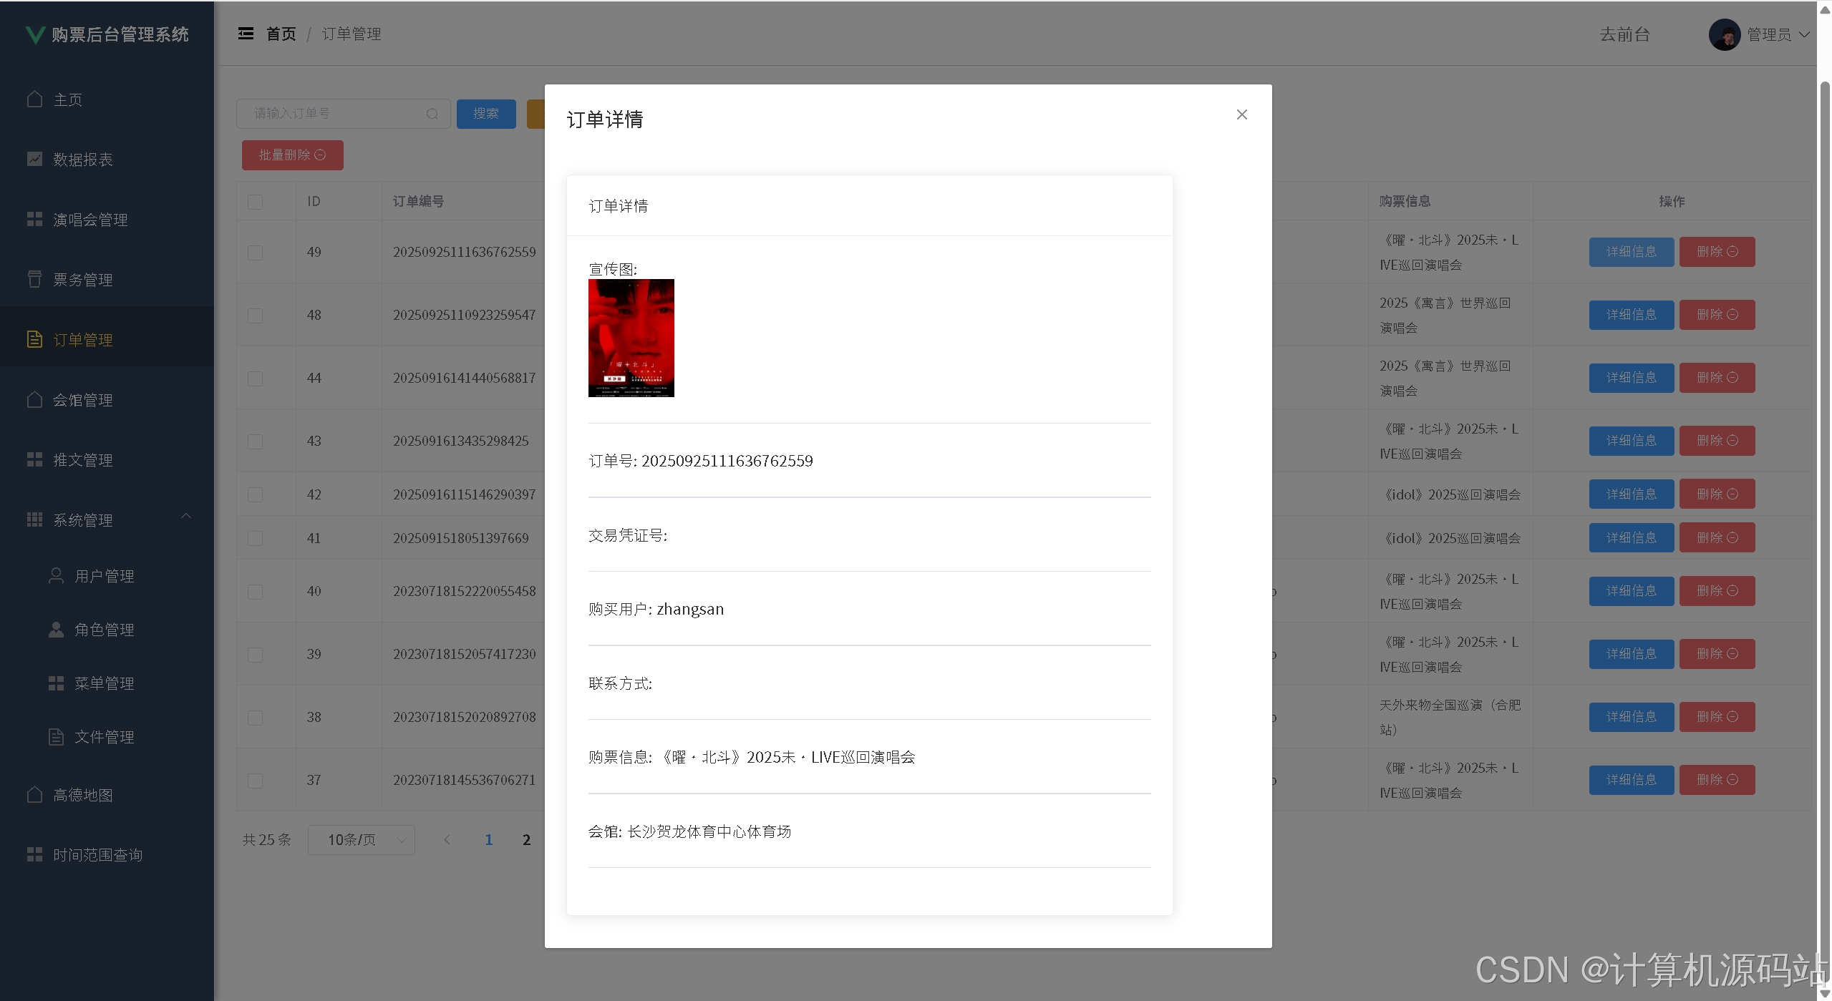Viewport: 1832px width, 1001px height.
Task: Click the concert poster thumbnail in order details
Action: pyautogui.click(x=631, y=338)
